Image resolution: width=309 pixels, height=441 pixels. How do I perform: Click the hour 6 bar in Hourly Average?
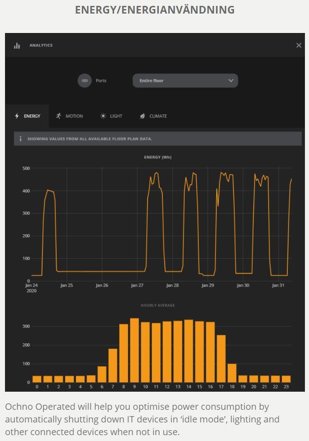pos(102,374)
